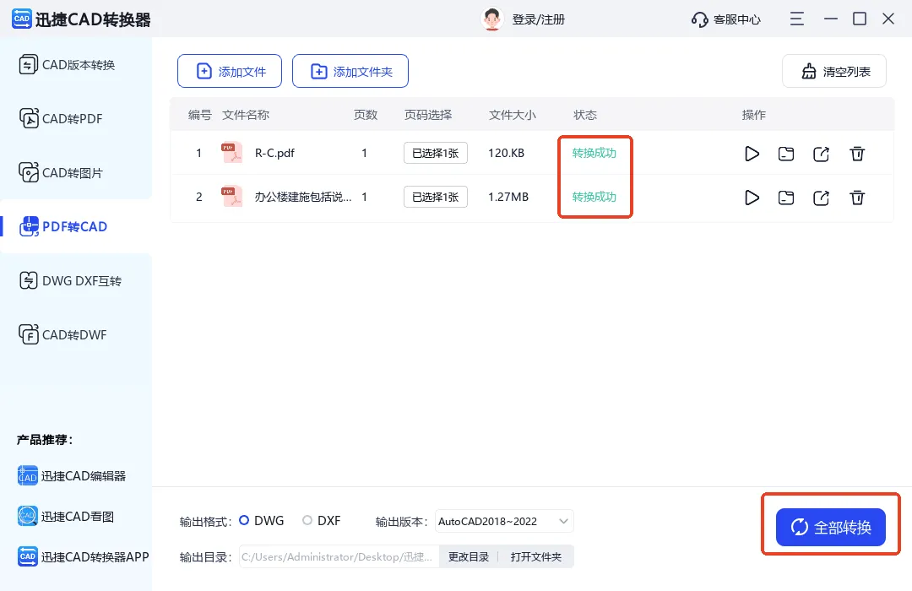The width and height of the screenshot is (912, 591).
Task: Open the hamburger menu icon in title bar
Action: 797,19
